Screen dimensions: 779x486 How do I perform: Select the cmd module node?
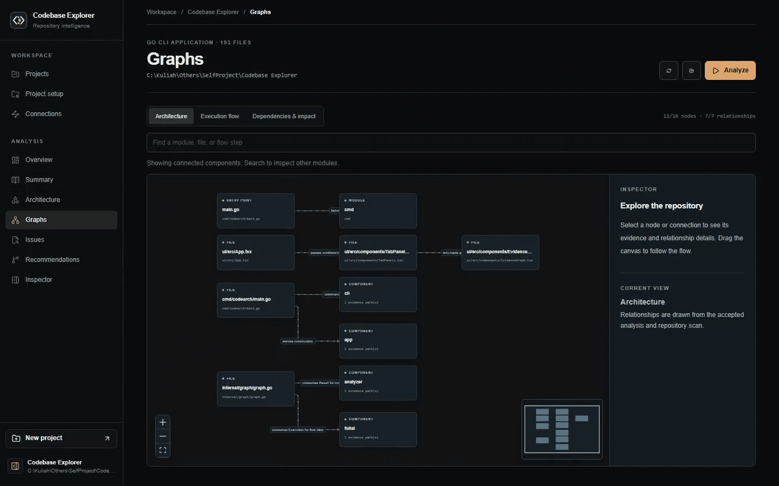(x=378, y=211)
